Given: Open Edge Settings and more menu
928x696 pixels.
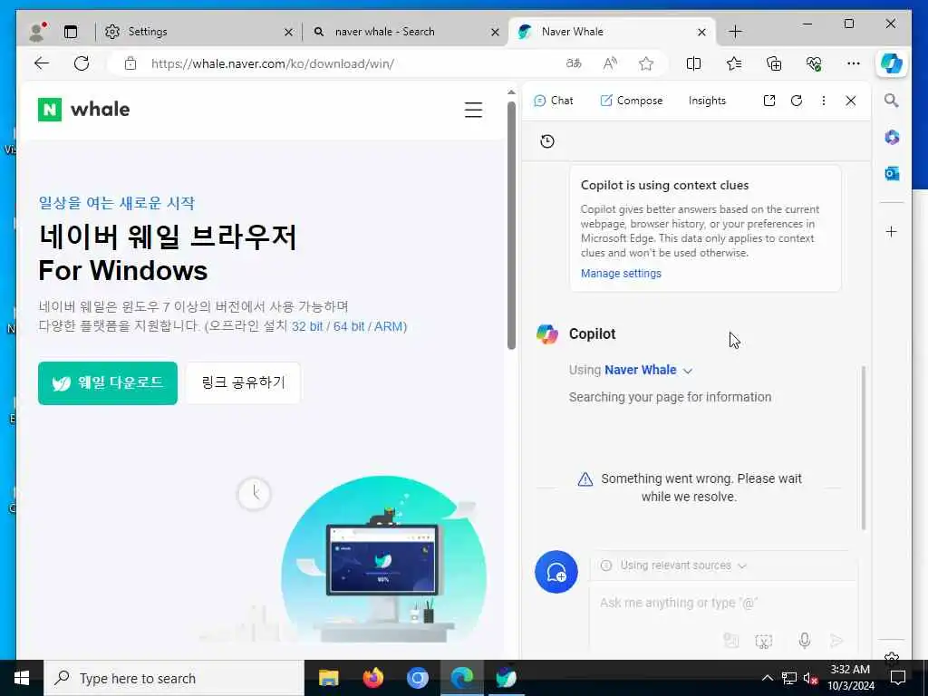Looking at the screenshot, I should (x=854, y=63).
